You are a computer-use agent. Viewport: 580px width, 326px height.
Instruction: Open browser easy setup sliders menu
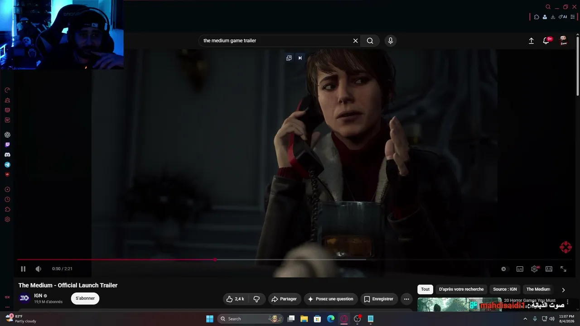[573, 17]
